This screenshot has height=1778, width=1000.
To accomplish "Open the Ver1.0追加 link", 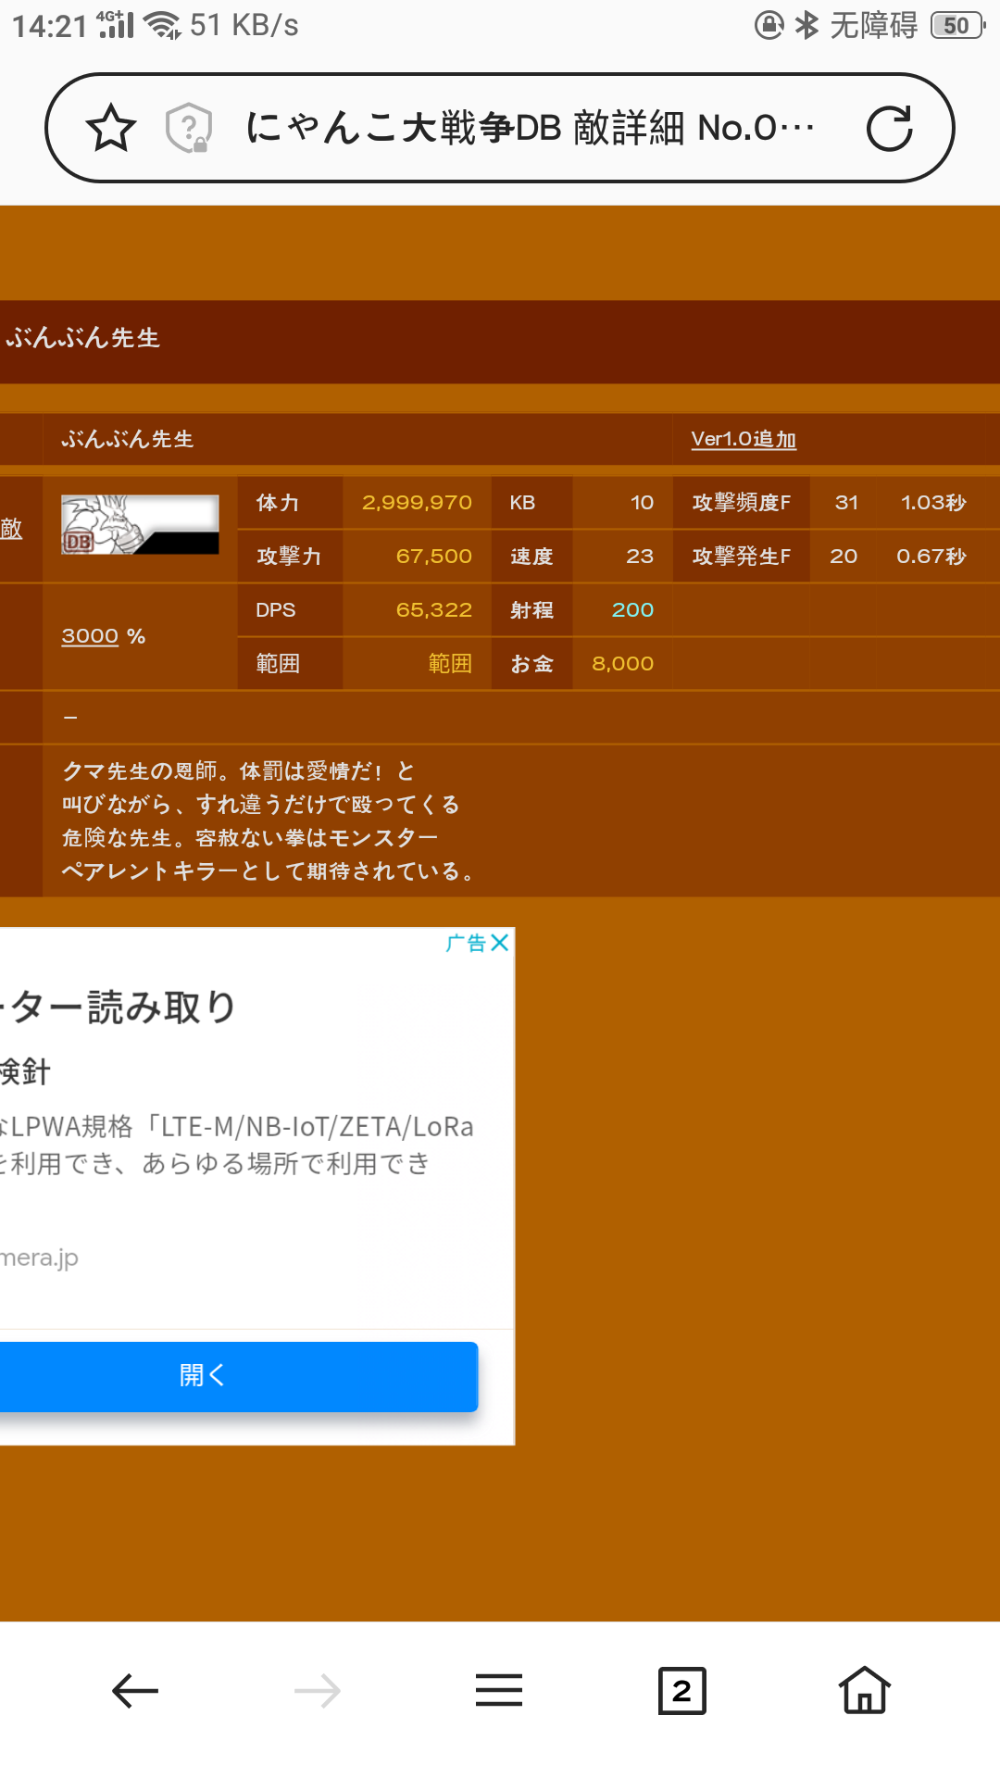I will tap(744, 439).
